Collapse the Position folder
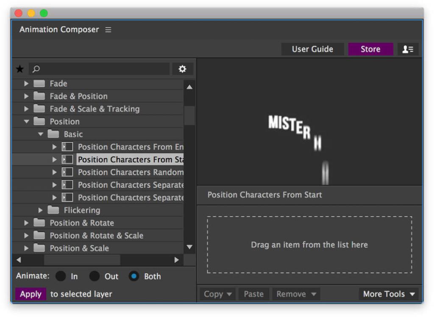The image size is (434, 317). (x=26, y=122)
